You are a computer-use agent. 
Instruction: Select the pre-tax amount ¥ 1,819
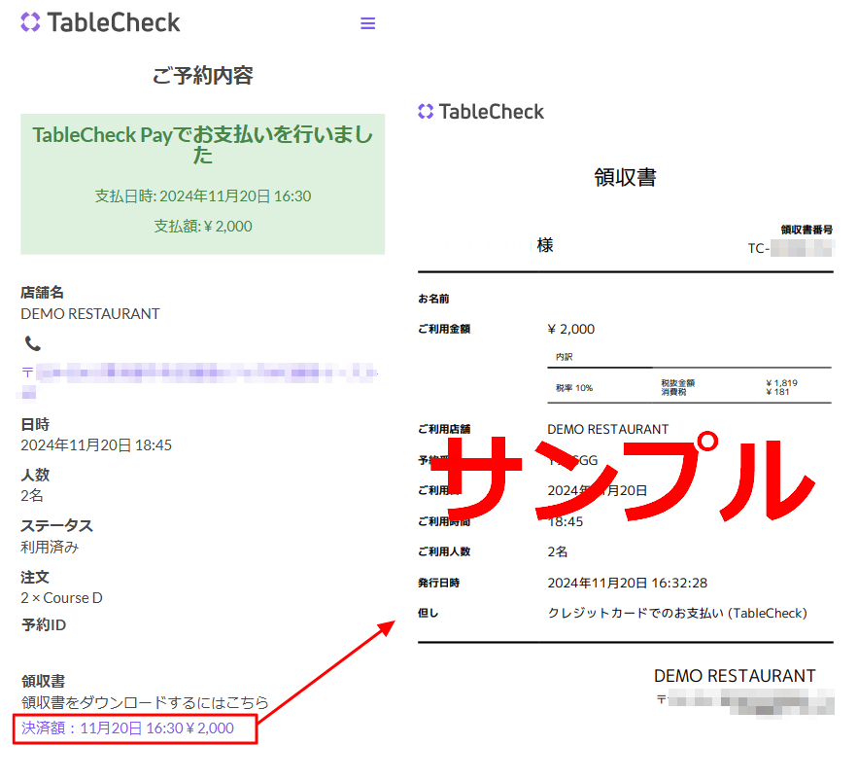click(781, 383)
